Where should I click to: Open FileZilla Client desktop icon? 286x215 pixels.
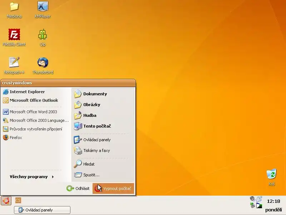(x=14, y=38)
